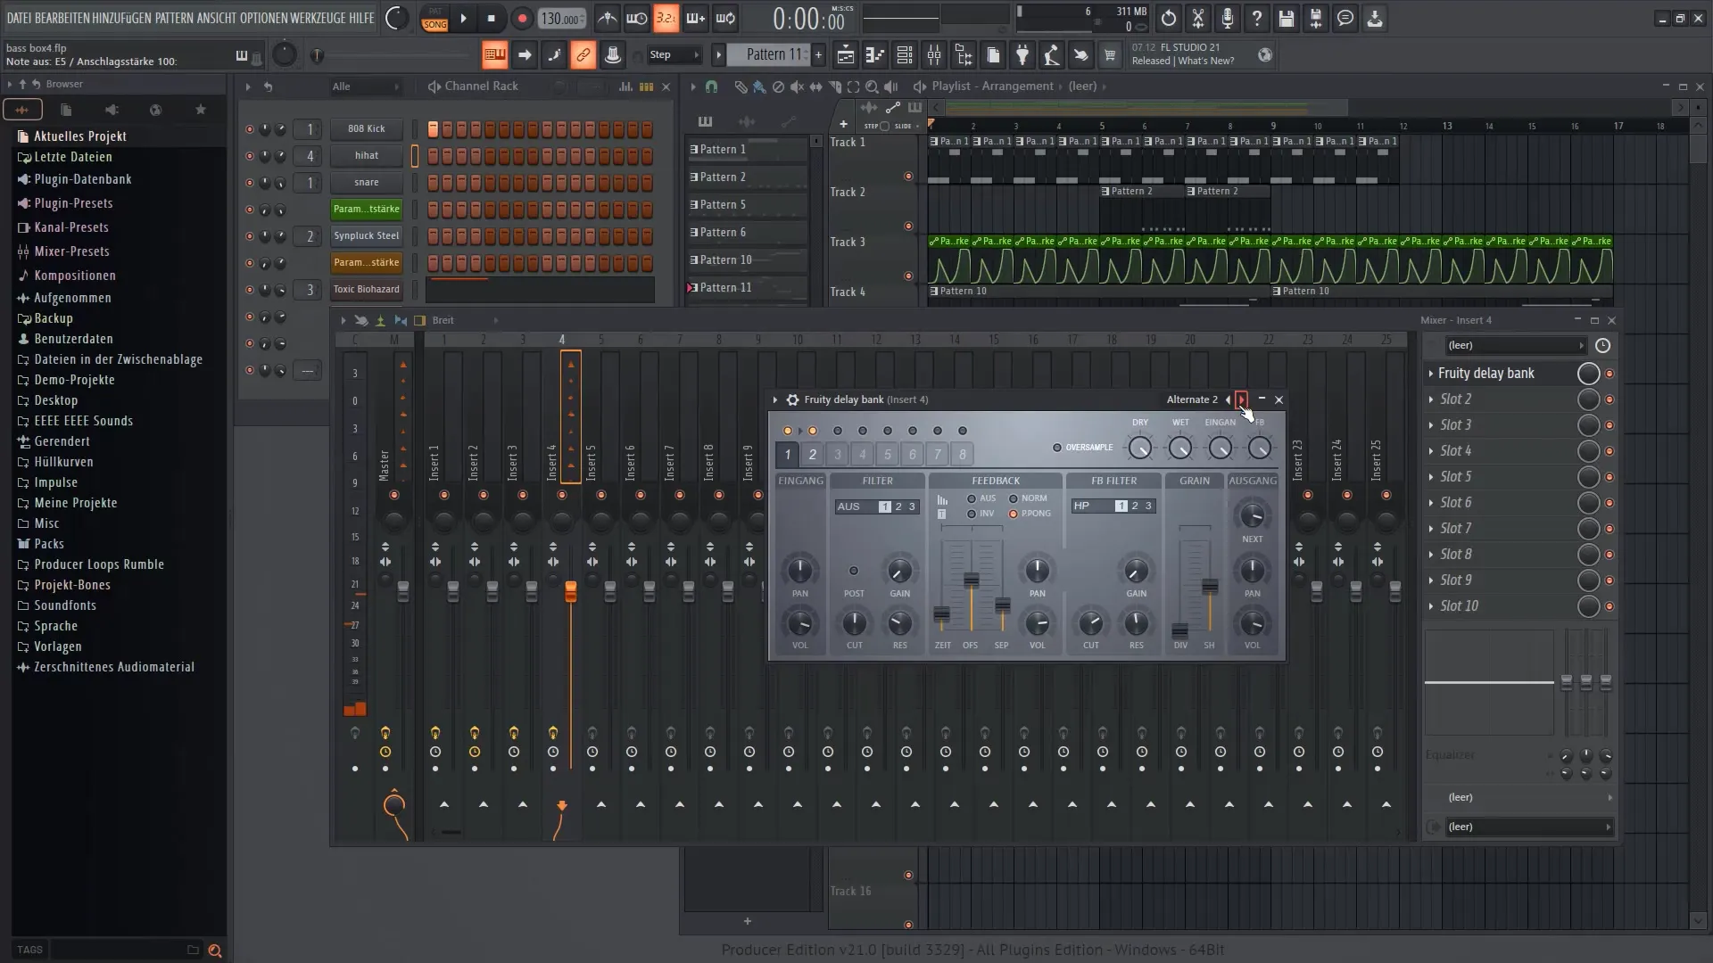Open the pattern selector arrow beside Pattern 11
This screenshot has width=1713, height=963.
(x=718, y=55)
